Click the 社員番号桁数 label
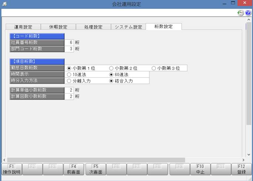The height and width of the screenshot is (181, 253). 37,43
